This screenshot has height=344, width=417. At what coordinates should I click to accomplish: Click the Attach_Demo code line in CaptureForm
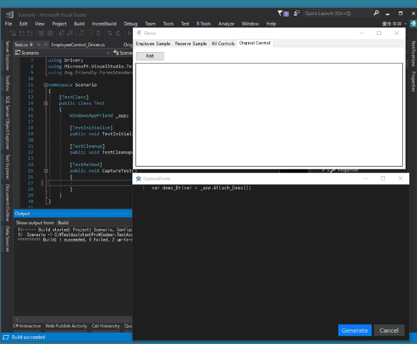coord(201,188)
